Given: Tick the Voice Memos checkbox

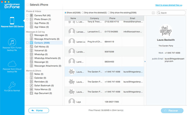Looking at the screenshot, I should click(27, 89).
